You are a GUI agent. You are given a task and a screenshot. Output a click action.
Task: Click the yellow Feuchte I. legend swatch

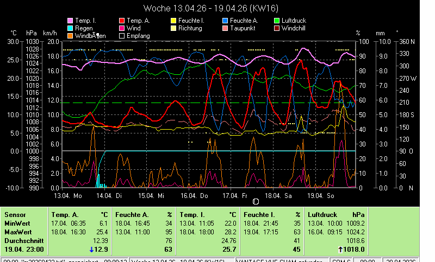coord(174,21)
